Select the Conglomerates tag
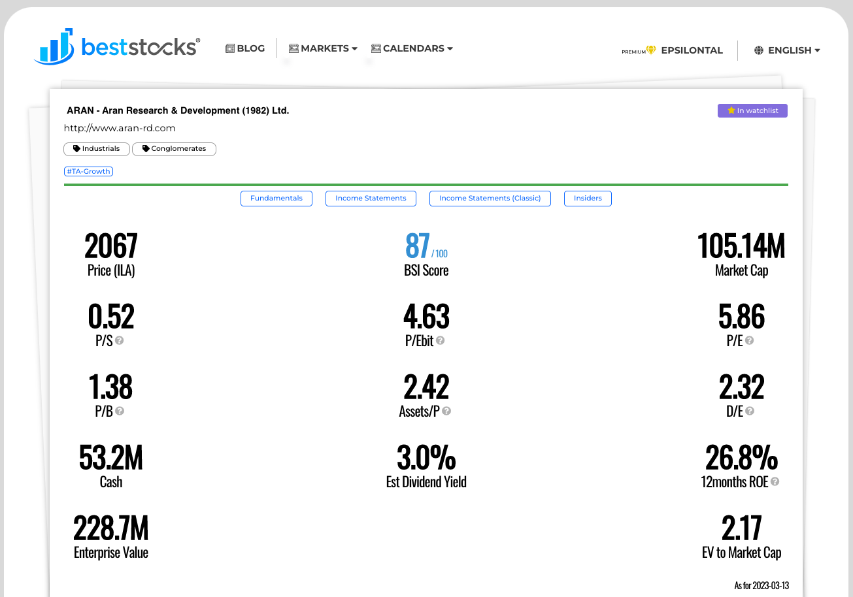This screenshot has width=853, height=597. (174, 149)
